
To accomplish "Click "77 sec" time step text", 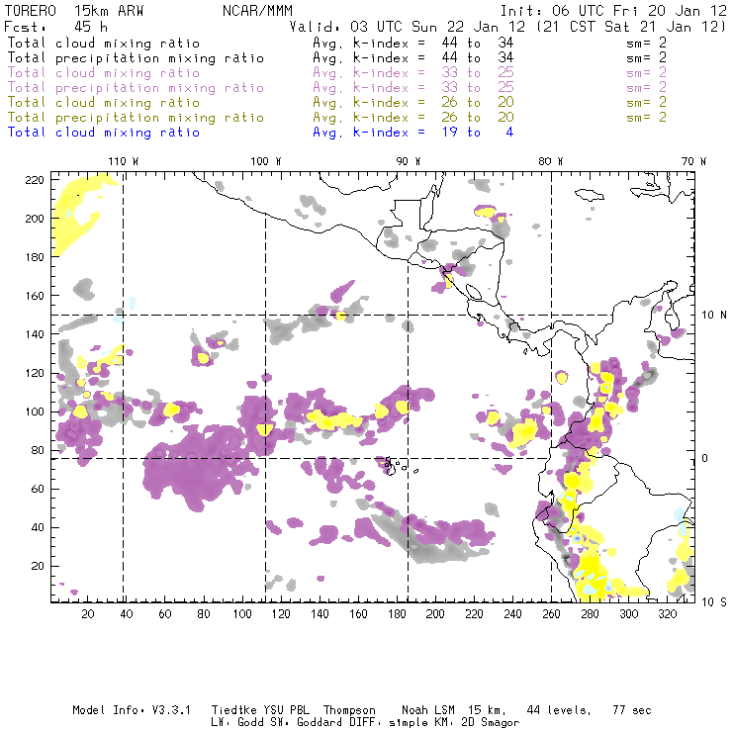I will [x=632, y=710].
